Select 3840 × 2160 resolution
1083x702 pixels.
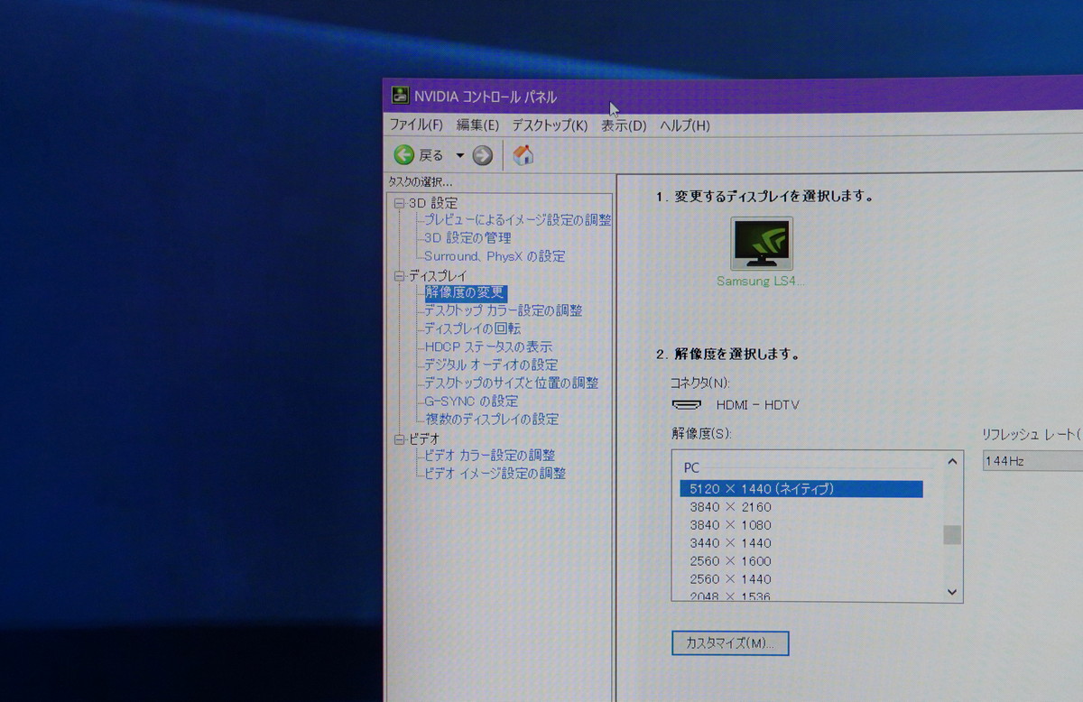pos(731,507)
